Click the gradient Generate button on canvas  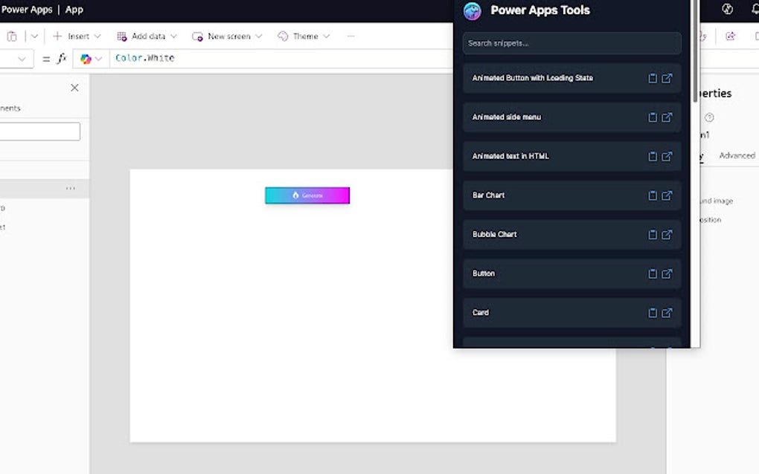pos(307,195)
